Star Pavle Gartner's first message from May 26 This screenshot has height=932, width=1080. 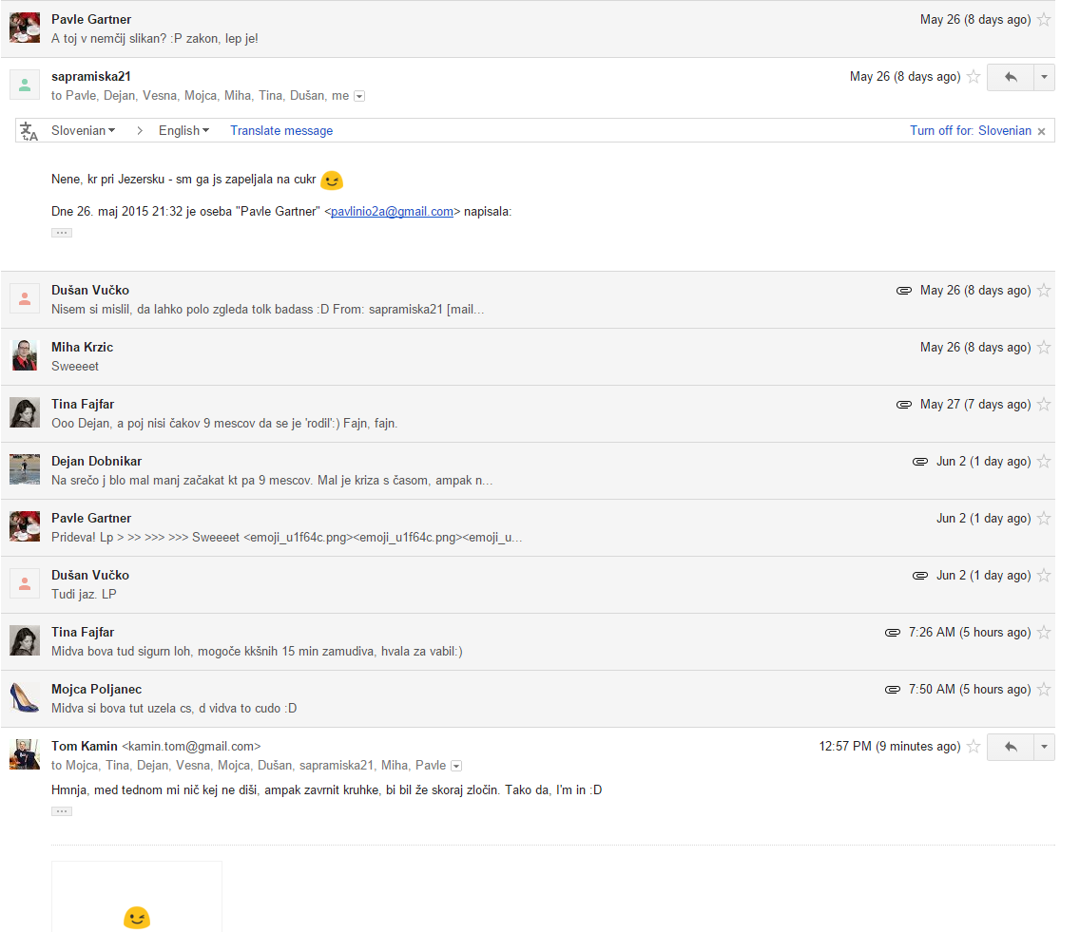[x=1044, y=19]
